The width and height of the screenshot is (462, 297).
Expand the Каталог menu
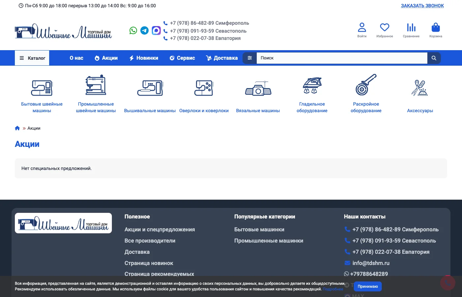(x=32, y=58)
